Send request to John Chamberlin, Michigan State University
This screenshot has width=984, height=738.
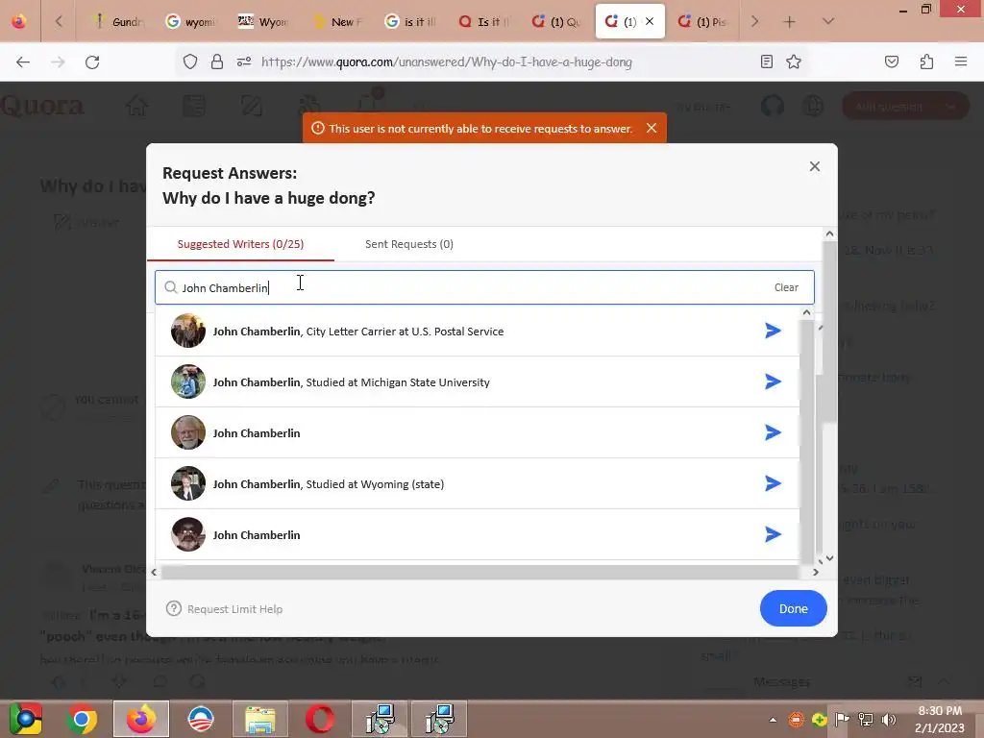point(773,381)
